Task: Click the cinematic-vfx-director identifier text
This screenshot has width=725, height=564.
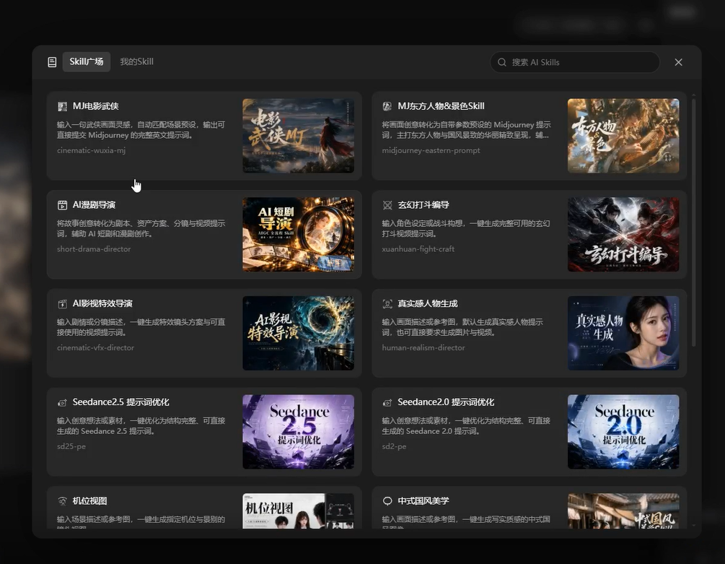Action: [x=96, y=347]
